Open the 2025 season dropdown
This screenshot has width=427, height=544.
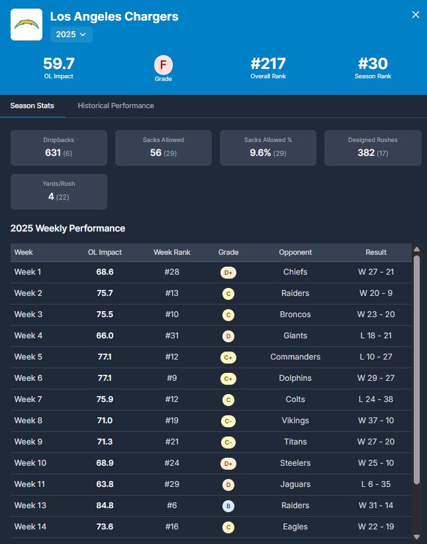click(x=71, y=34)
